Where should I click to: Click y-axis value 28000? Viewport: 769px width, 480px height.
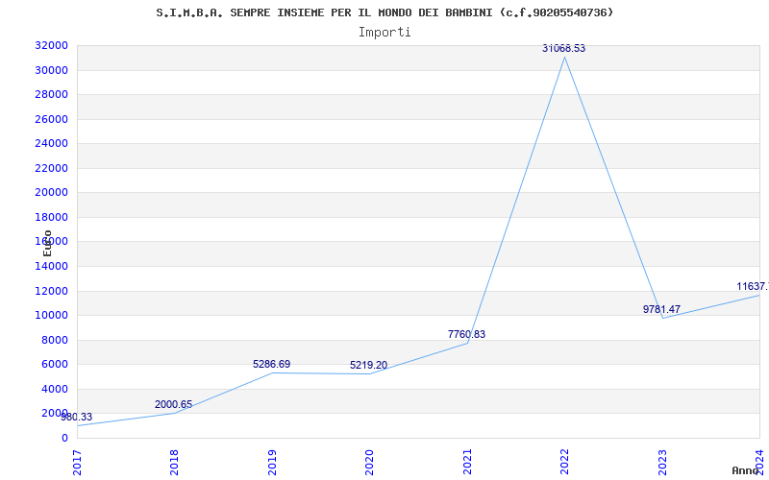click(52, 94)
